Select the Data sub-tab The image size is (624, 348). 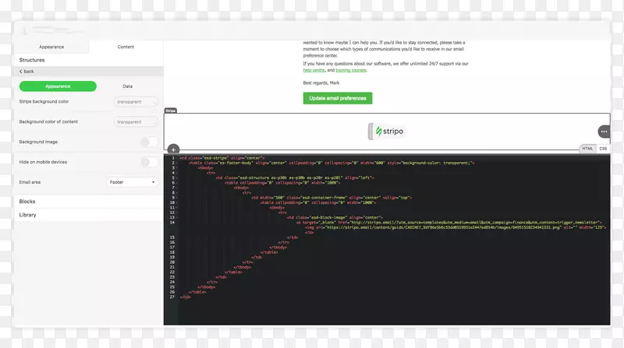127,86
